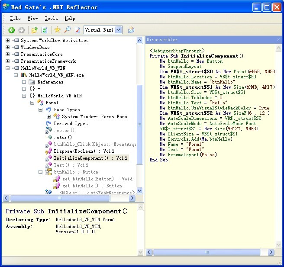Select the {} HelloWorld_VB_WIN namespace
The height and width of the screenshot is (267, 284).
tap(60, 96)
